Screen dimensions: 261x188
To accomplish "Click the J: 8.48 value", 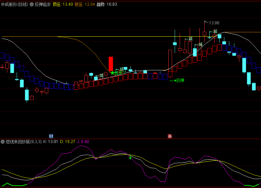I will pyautogui.click(x=83, y=142).
